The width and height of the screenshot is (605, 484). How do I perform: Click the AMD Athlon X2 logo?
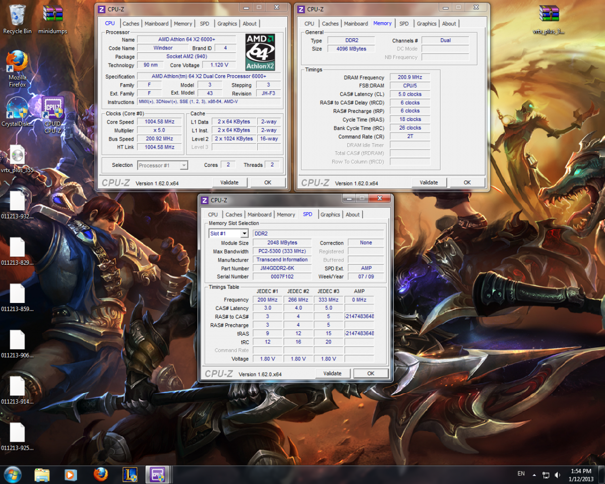(x=260, y=52)
